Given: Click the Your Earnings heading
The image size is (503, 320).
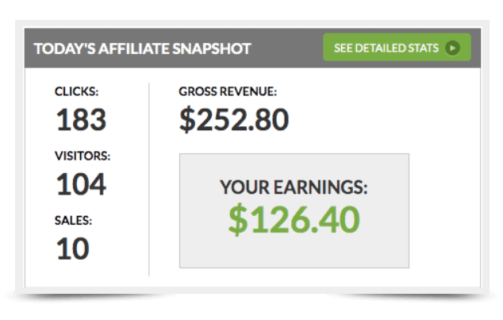Looking at the screenshot, I should pos(294,187).
